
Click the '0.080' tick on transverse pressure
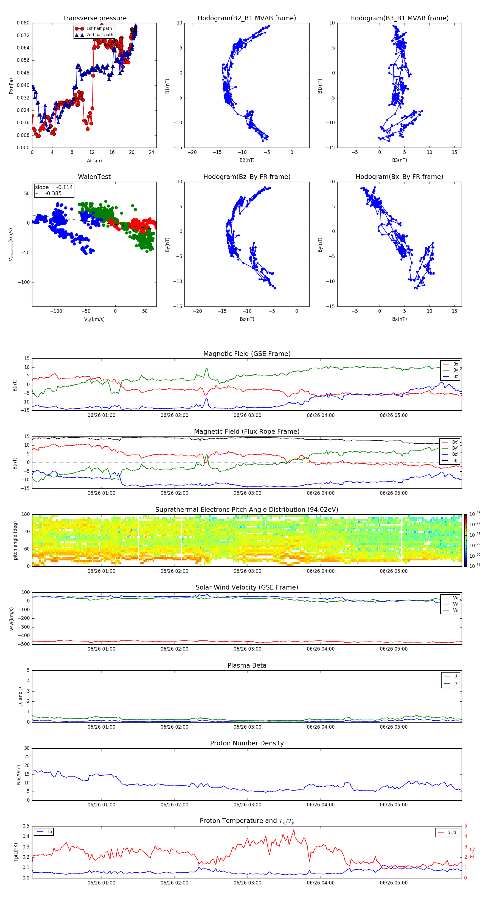pos(23,23)
